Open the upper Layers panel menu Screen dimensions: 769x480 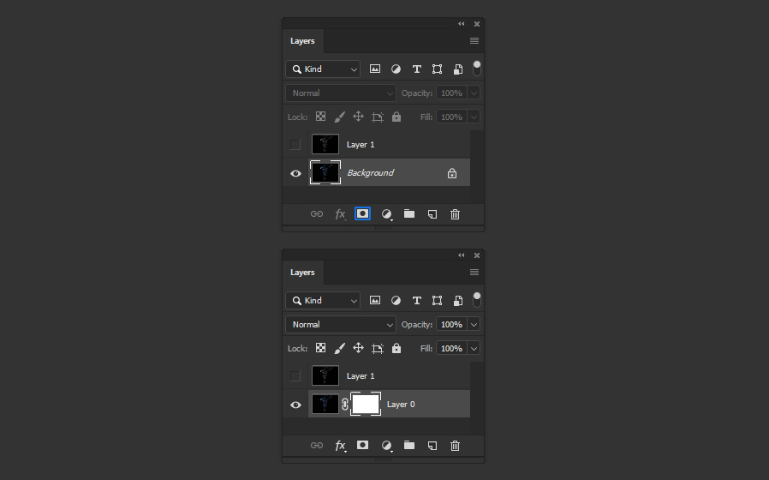coord(474,41)
